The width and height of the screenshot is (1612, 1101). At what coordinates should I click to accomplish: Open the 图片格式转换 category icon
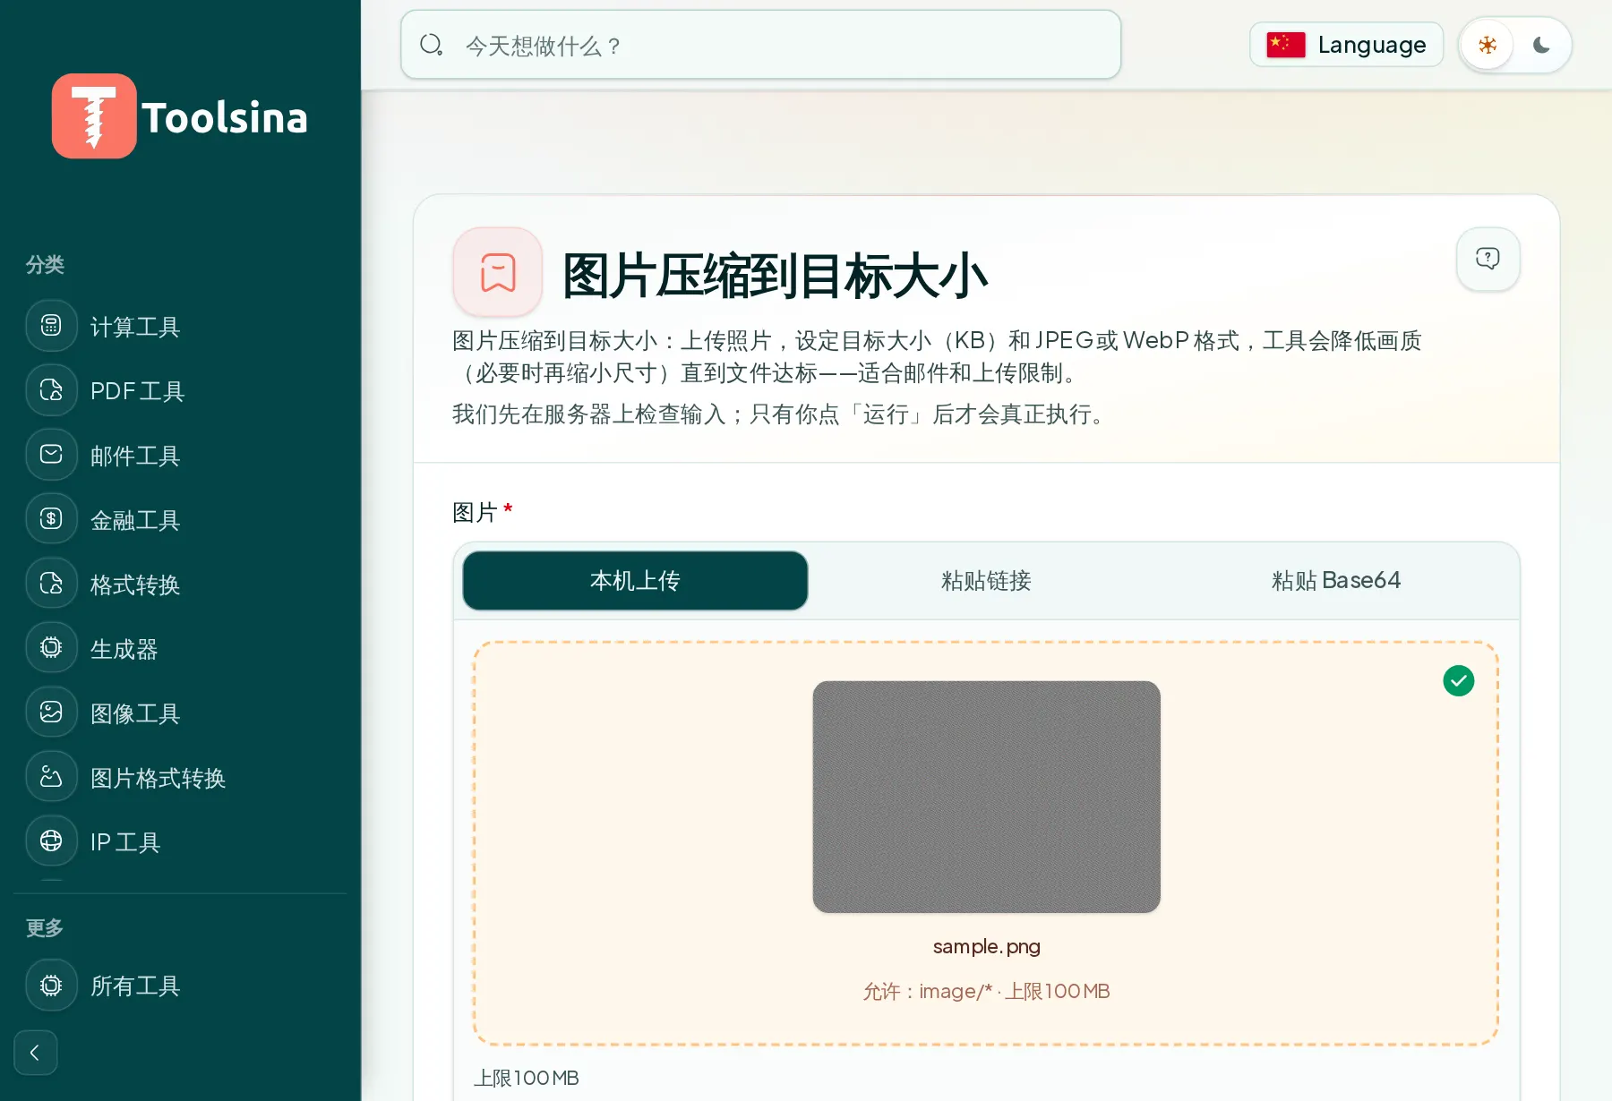click(x=51, y=777)
